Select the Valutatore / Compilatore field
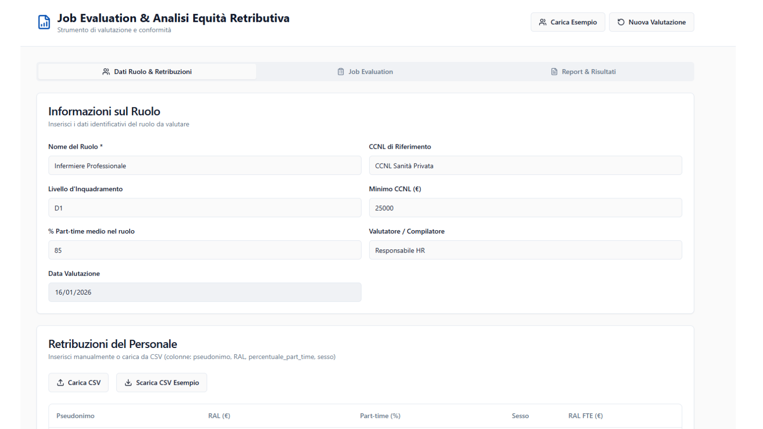Screen dimensions: 763x429 coord(525,250)
